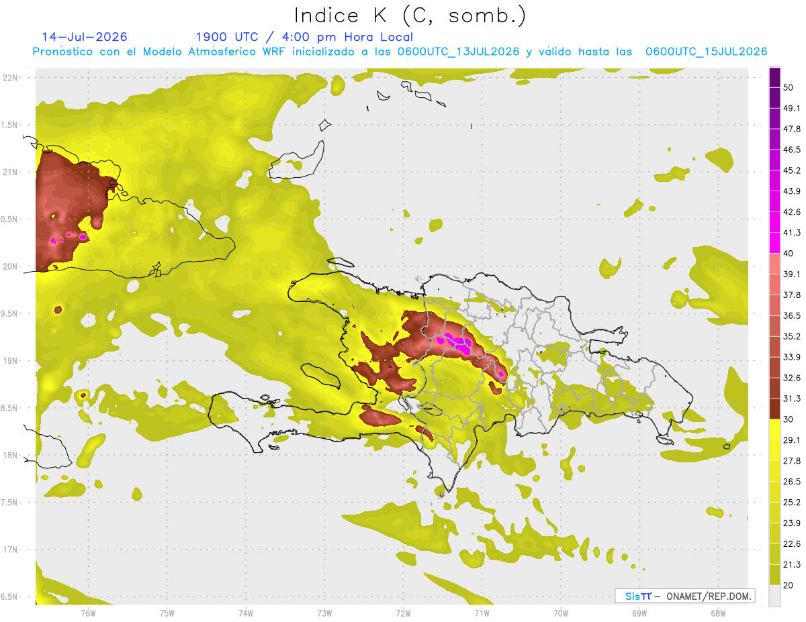The width and height of the screenshot is (806, 622).
Task: Click the colorbar value "45.2"
Action: (792, 170)
